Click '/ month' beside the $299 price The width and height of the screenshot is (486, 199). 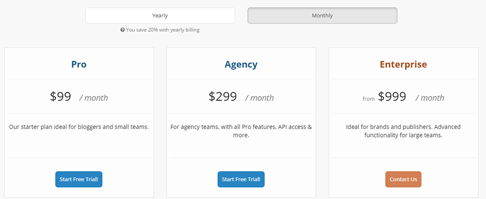(x=259, y=98)
